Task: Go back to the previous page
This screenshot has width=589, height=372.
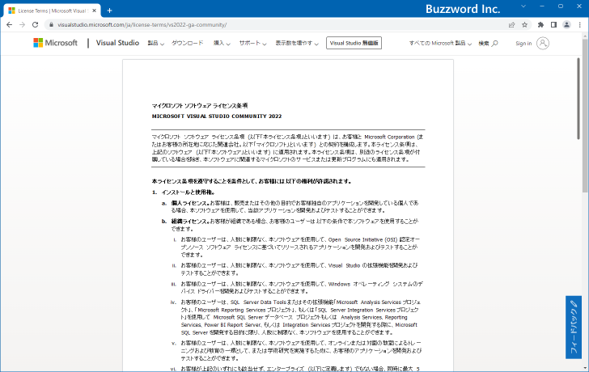Action: coord(10,25)
